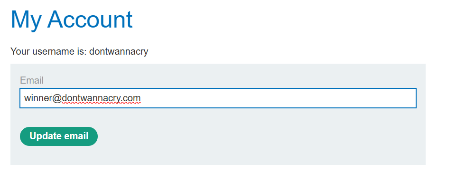Viewport: 456px width, 173px height.
Task: Click the Email label above the field
Action: pyautogui.click(x=32, y=80)
